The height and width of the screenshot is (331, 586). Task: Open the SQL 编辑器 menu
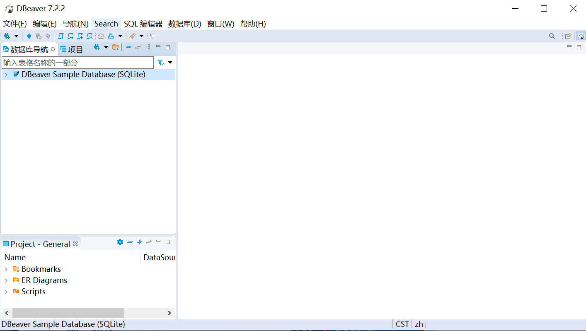click(143, 24)
